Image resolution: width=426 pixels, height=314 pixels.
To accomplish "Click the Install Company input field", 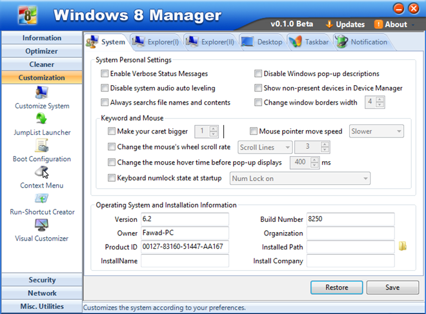I will click(x=350, y=260).
